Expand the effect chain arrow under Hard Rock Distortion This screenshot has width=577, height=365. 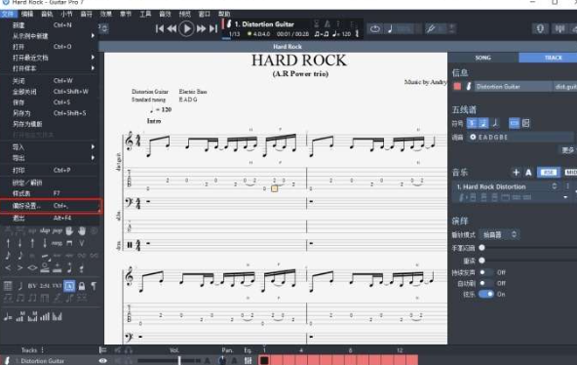point(565,197)
